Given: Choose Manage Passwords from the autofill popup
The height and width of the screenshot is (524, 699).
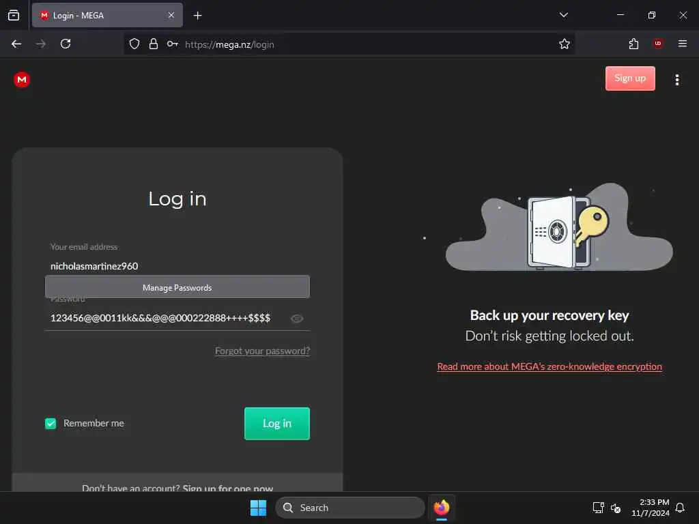Looking at the screenshot, I should tap(177, 287).
